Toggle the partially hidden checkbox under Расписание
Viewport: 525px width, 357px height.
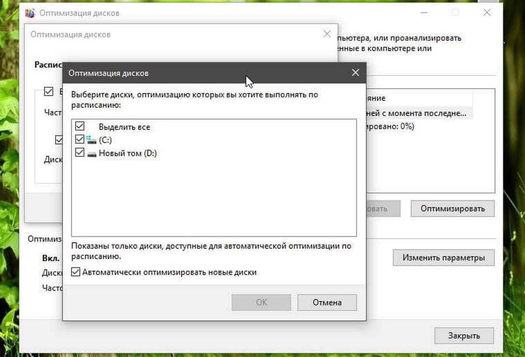point(49,92)
